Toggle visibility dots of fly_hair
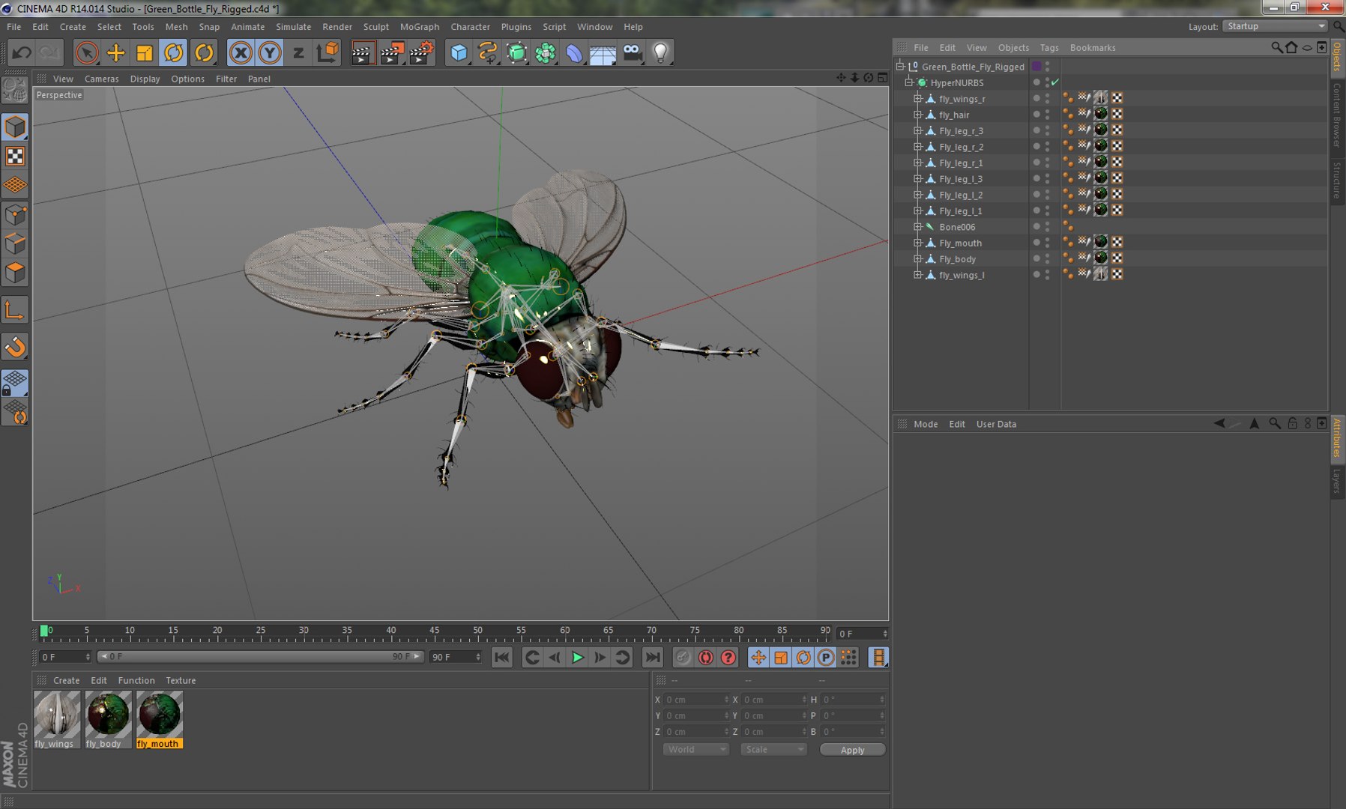 (1047, 115)
